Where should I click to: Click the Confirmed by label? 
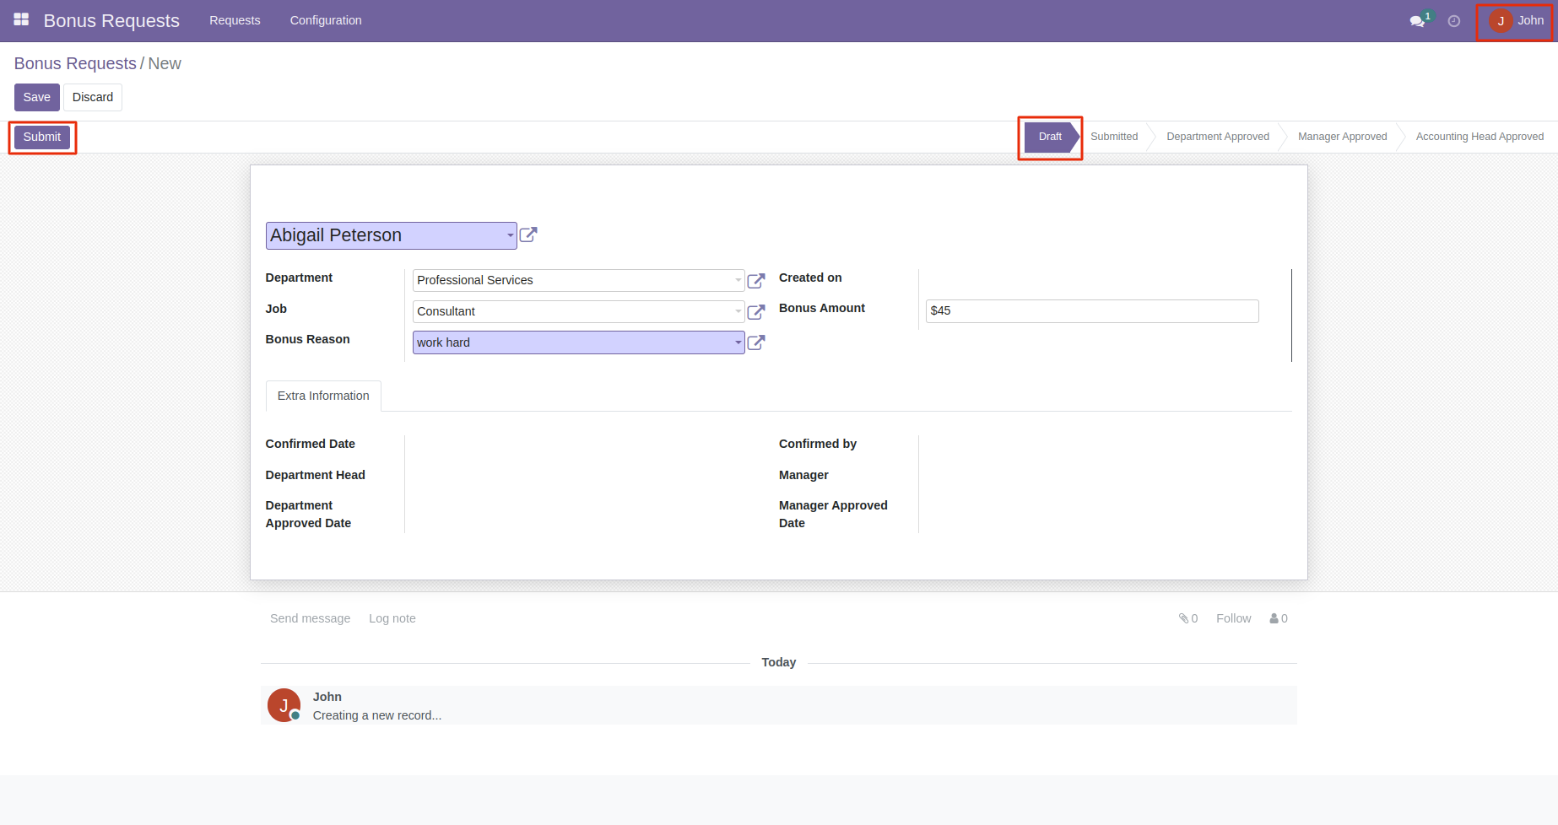click(x=818, y=444)
